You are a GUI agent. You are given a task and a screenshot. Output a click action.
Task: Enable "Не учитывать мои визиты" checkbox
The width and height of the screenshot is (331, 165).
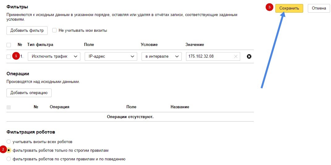54,30
